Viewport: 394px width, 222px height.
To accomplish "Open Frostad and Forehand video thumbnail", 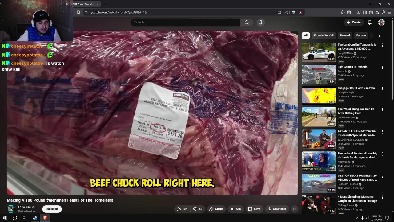I will click(319, 161).
